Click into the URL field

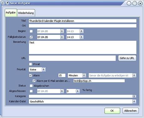point(72,58)
